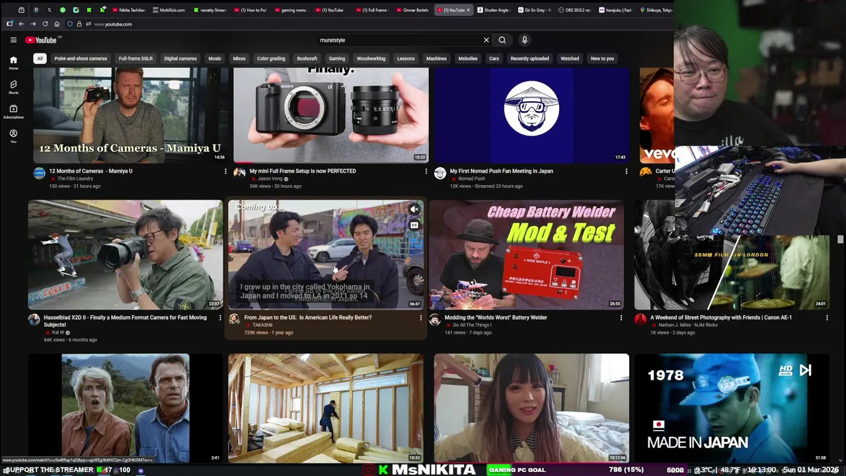Switch to the MultiKick.com browser tab
Viewport: 846px width, 476px height.
[x=170, y=10]
